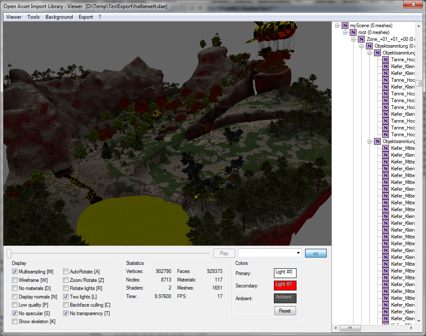Click the << button to hide panel
Image resolution: width=426 pixels, height=336 pixels.
(x=316, y=253)
